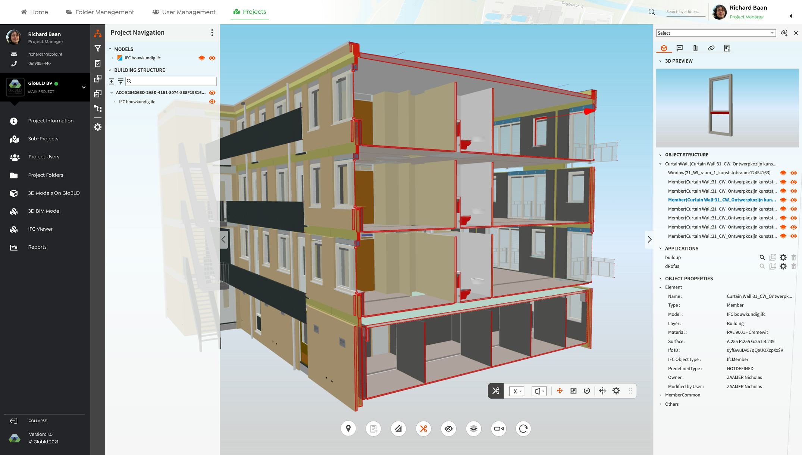Select the highlighted Member curtain wall item
This screenshot has width=802, height=455.
(x=721, y=200)
